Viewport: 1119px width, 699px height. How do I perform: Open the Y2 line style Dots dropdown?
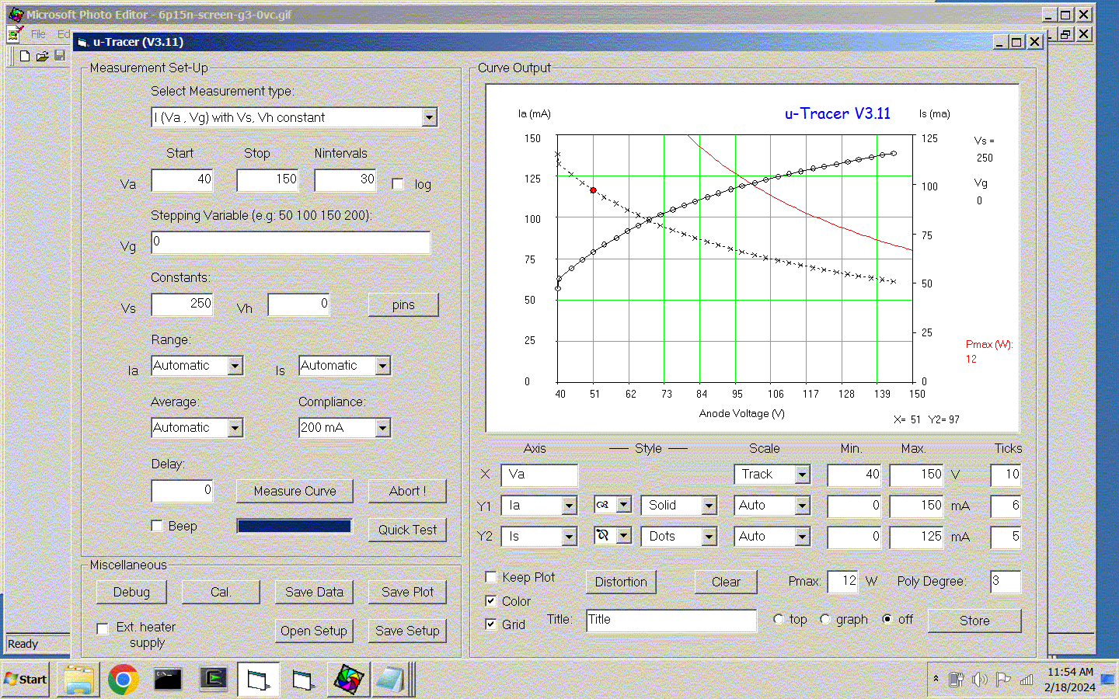709,537
